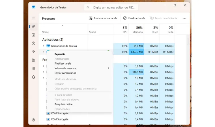The image size is (215, 127).
Task: Click the Finalizar tarefa toolbar icon
Action: [125, 18]
